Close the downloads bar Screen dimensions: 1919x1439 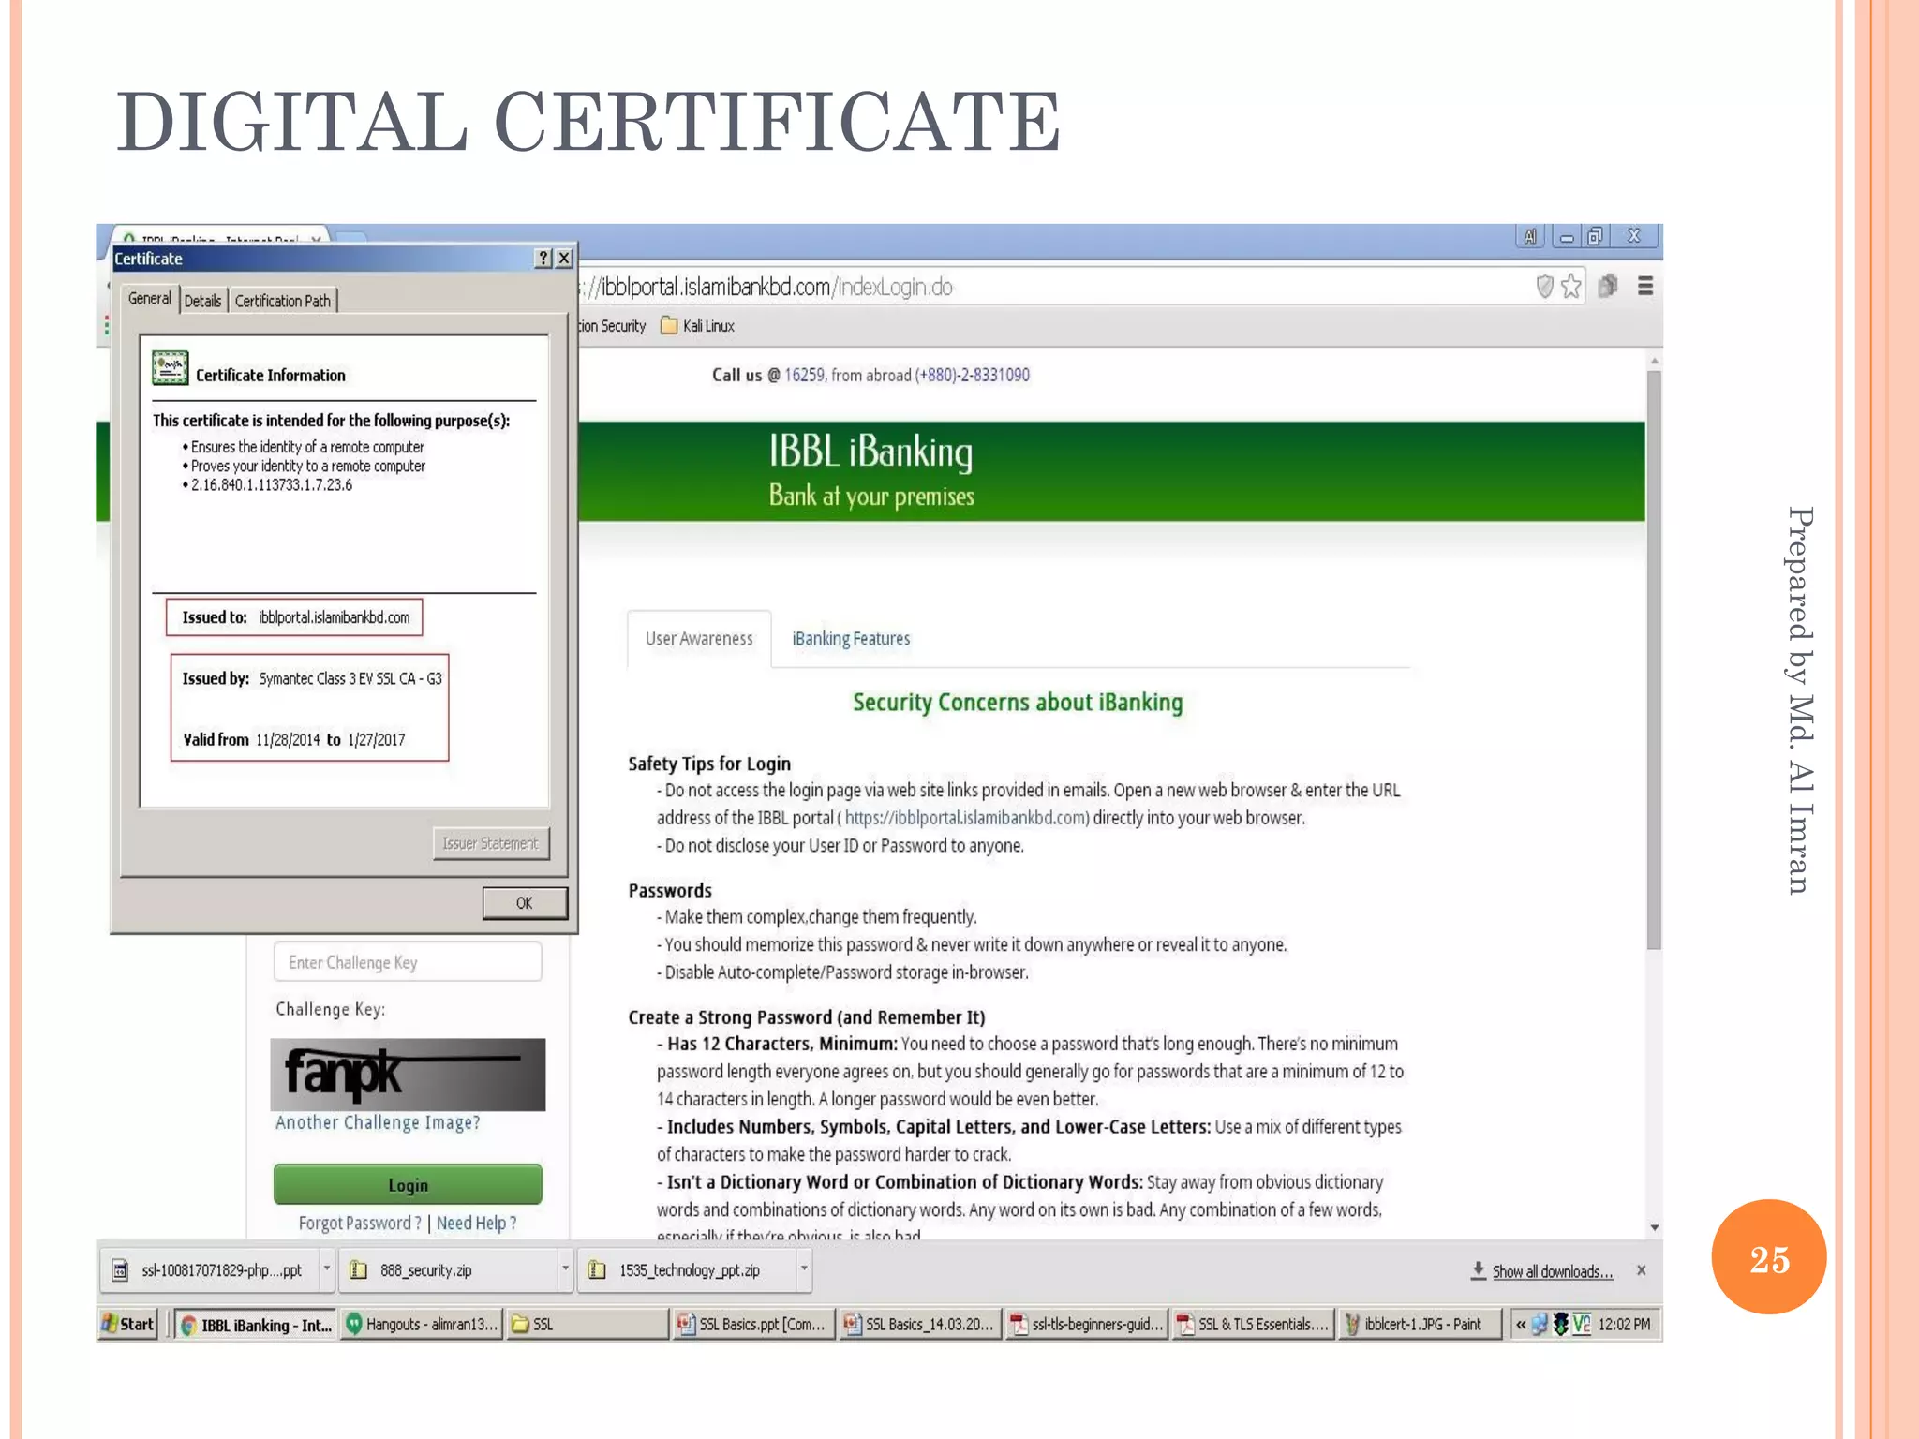click(1641, 1270)
